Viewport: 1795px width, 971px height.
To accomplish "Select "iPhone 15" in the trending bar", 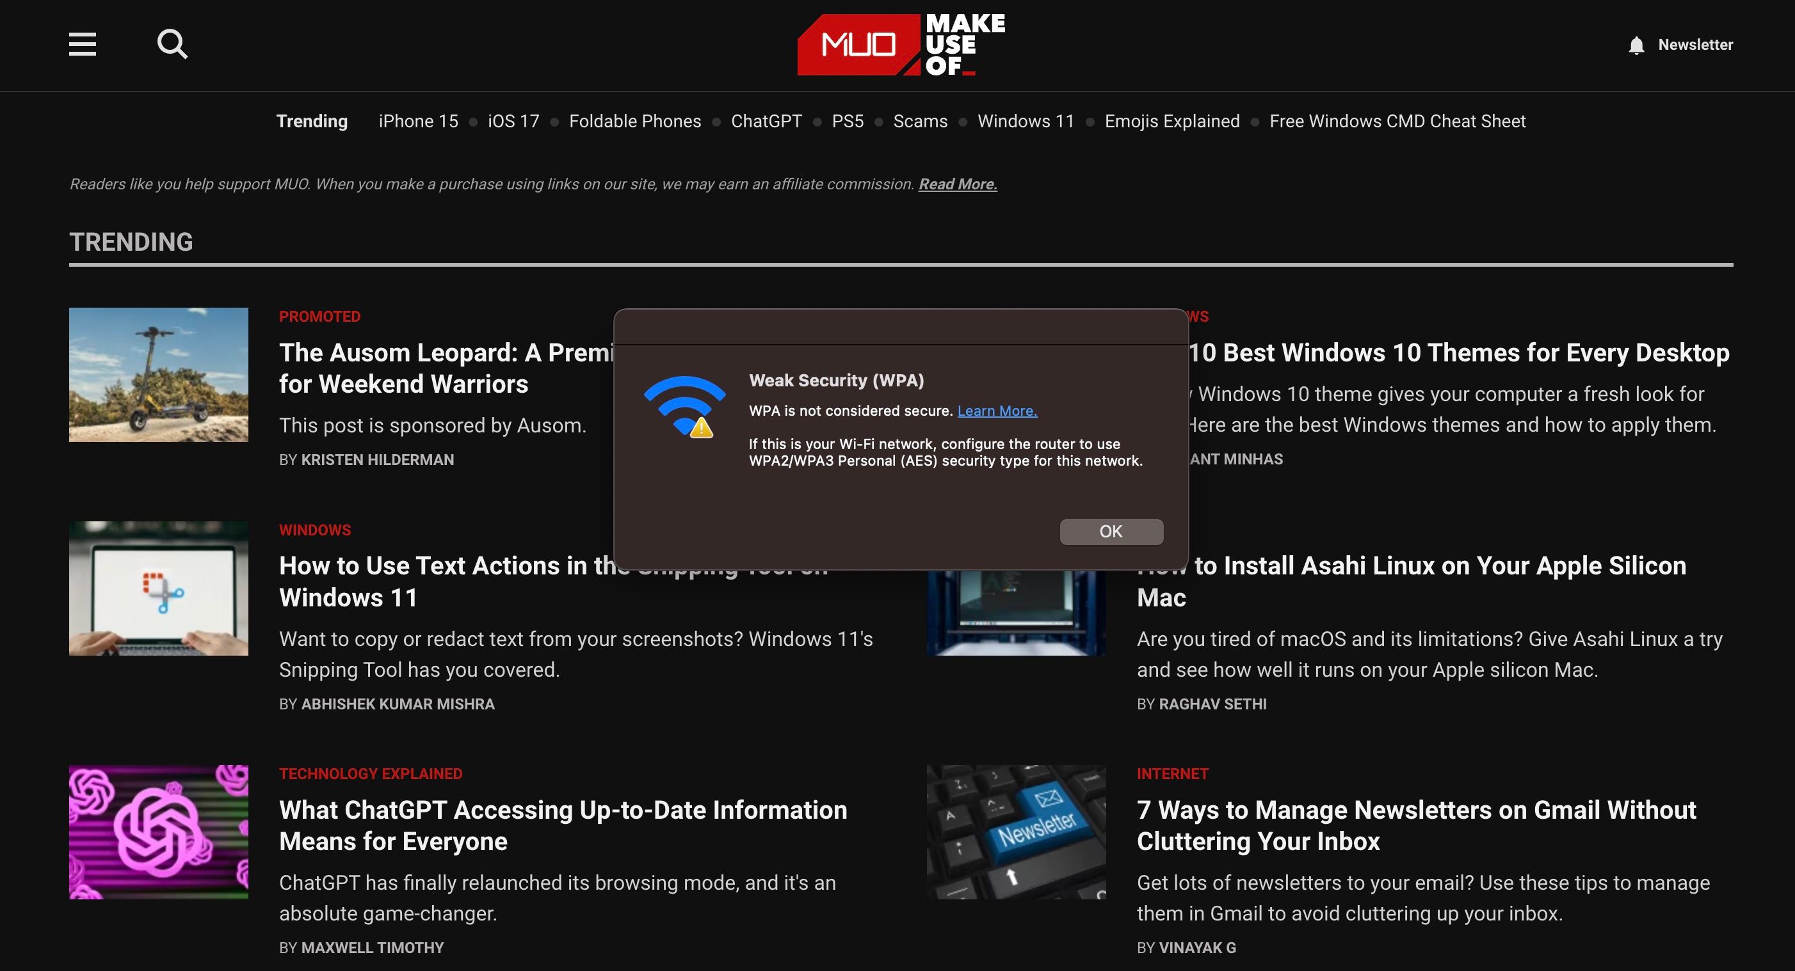I will tap(417, 120).
